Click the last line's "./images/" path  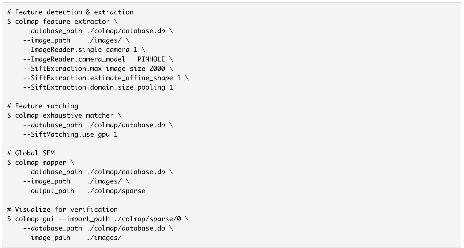(x=104, y=238)
